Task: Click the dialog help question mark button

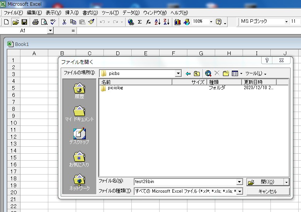Action: point(267,60)
